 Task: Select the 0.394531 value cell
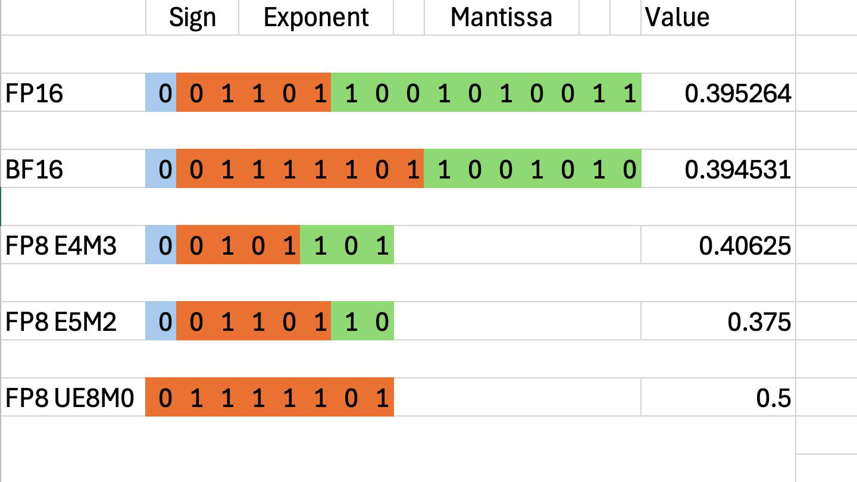coord(718,170)
